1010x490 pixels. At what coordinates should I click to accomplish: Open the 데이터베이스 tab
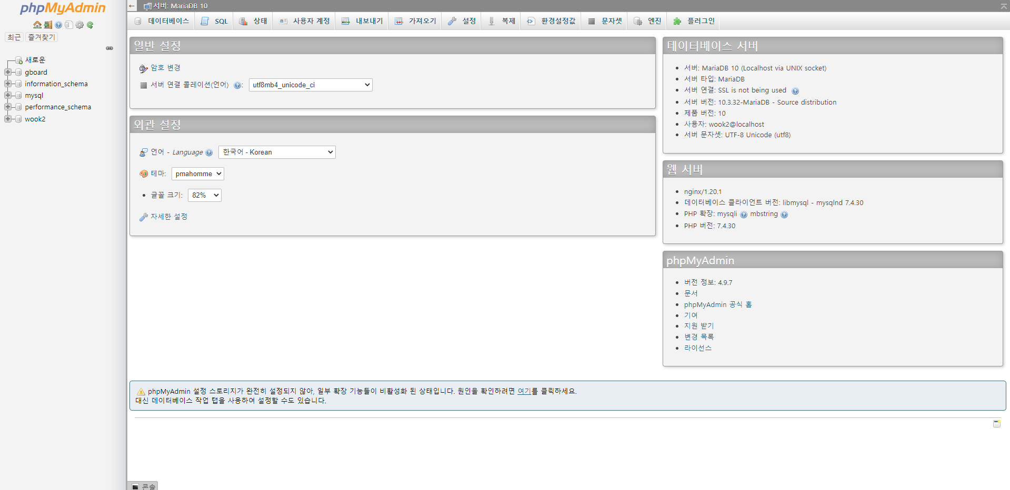click(x=162, y=21)
